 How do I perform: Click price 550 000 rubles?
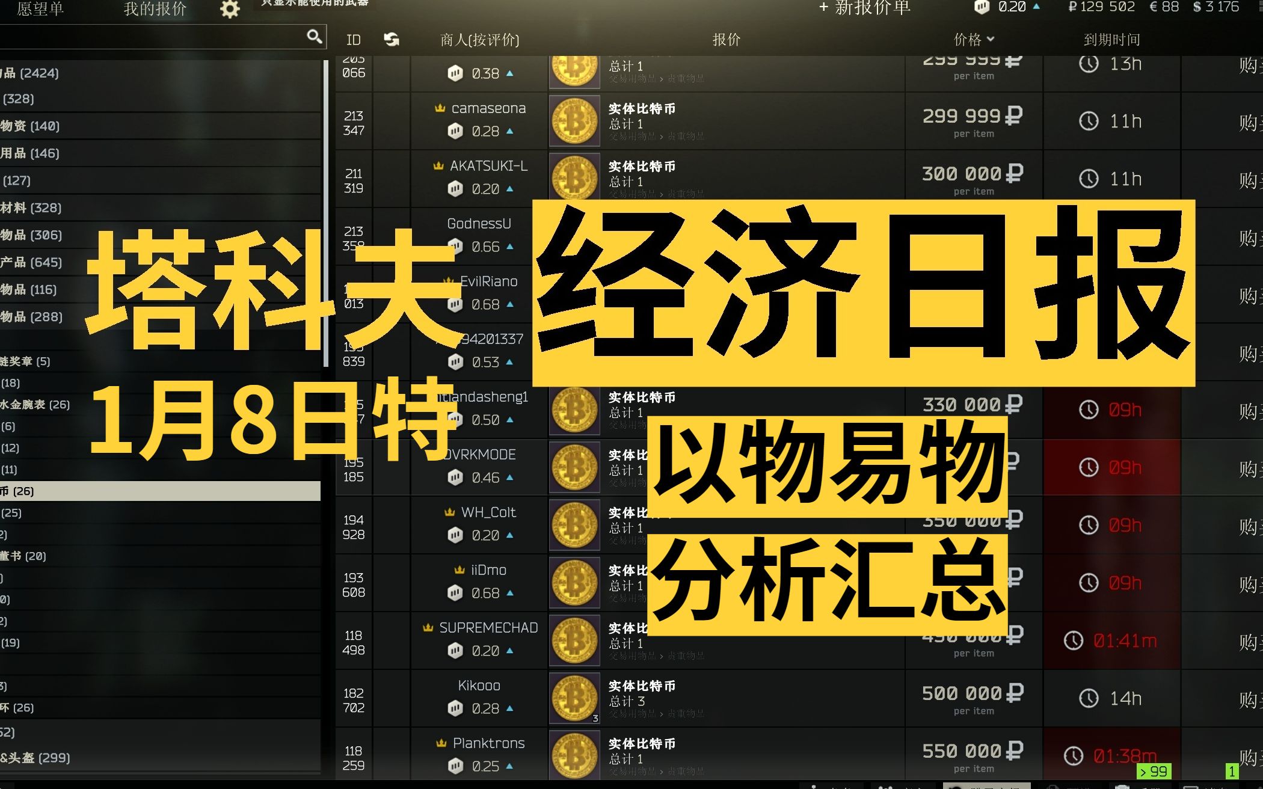click(973, 751)
